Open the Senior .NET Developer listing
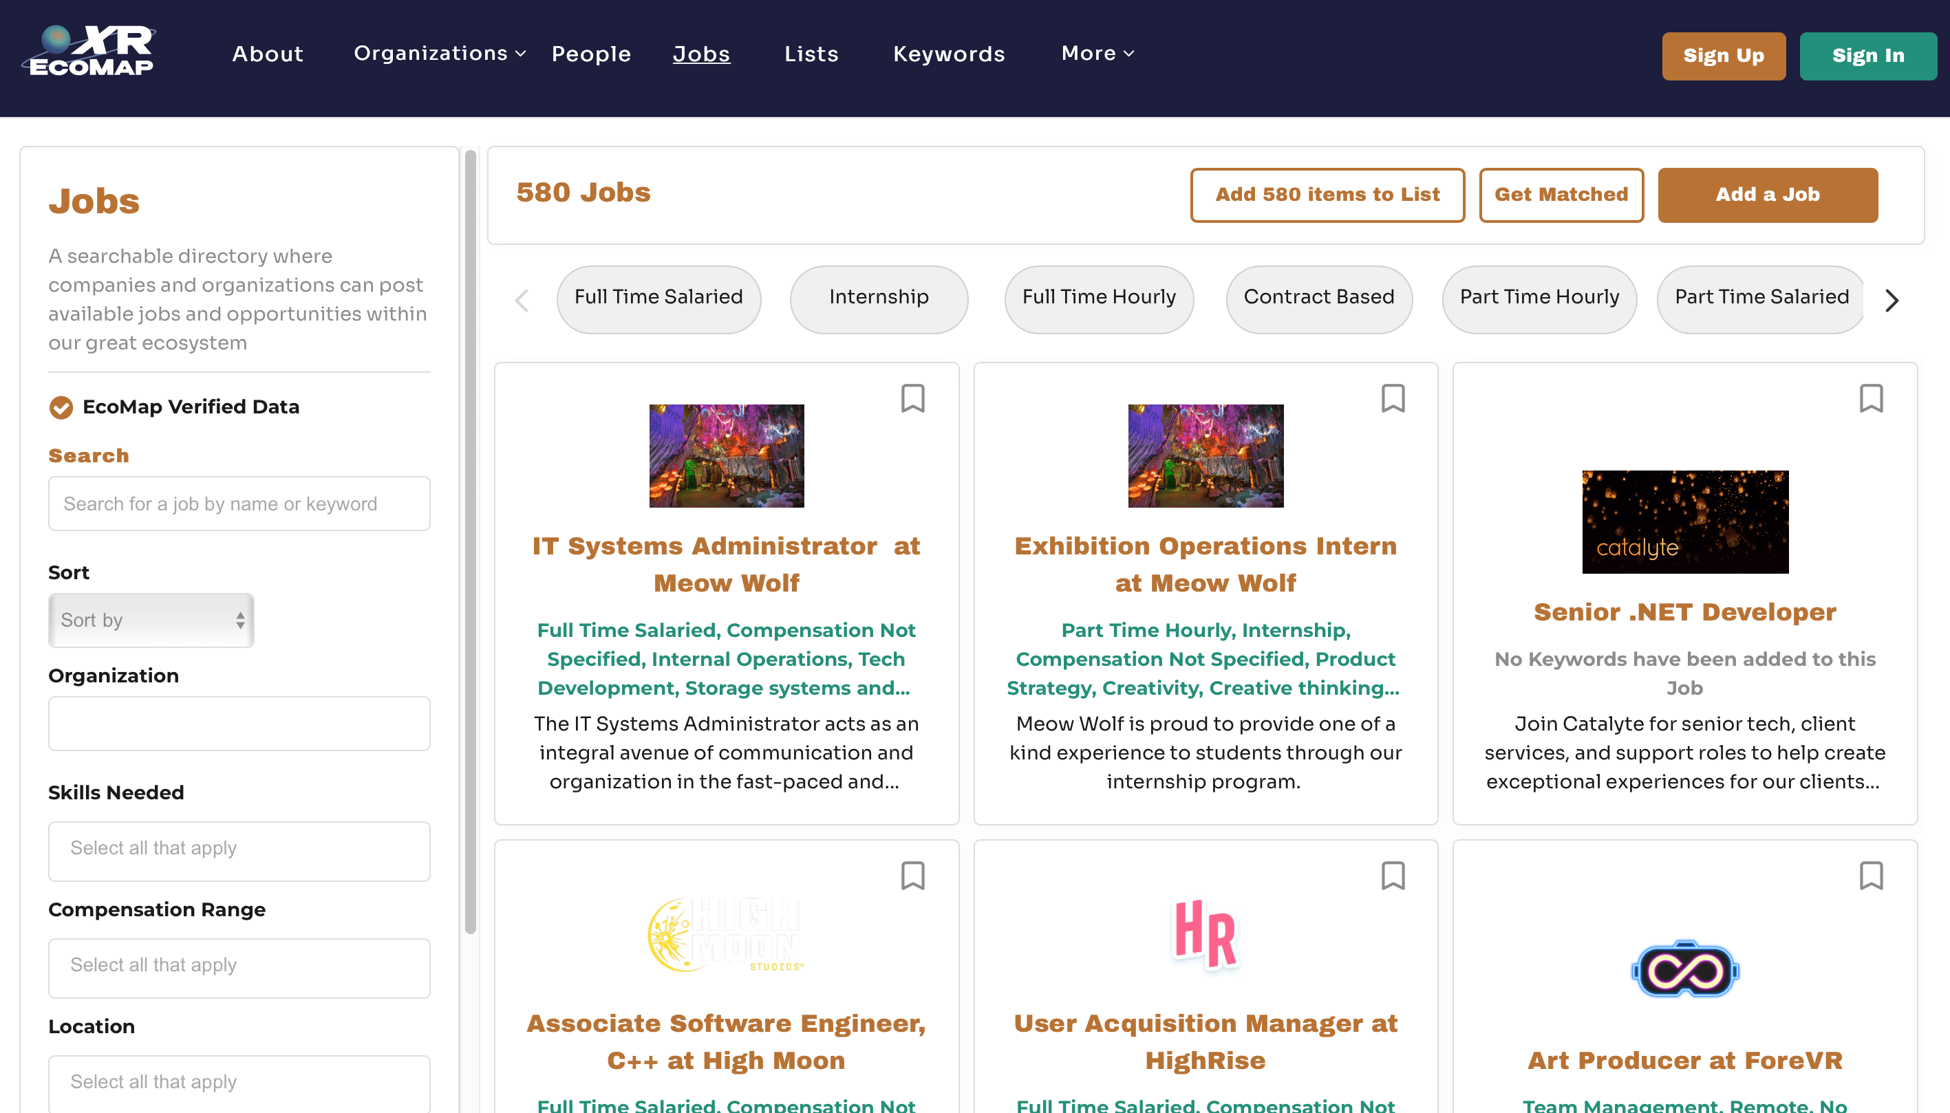1950x1113 pixels. tap(1685, 612)
